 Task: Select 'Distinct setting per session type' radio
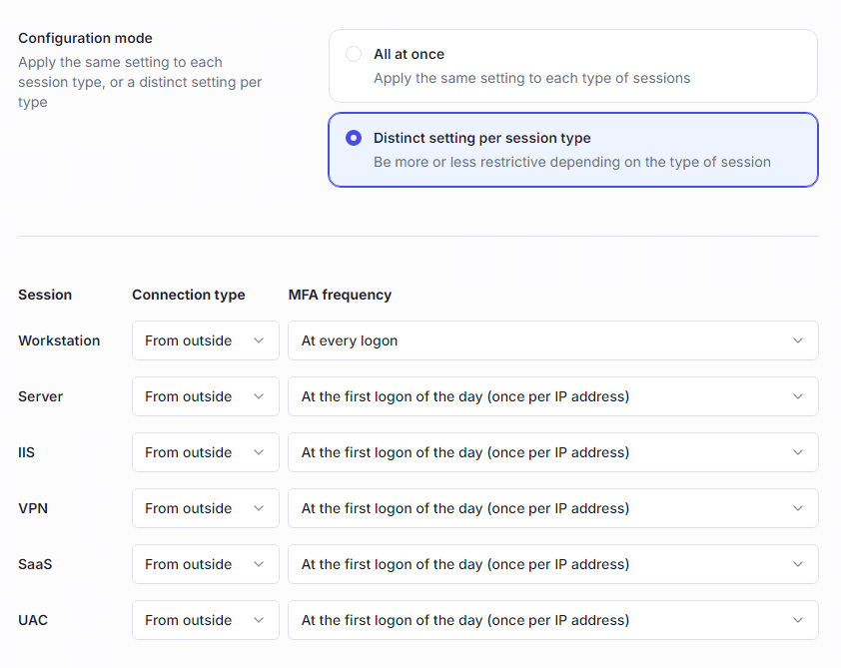tap(354, 138)
